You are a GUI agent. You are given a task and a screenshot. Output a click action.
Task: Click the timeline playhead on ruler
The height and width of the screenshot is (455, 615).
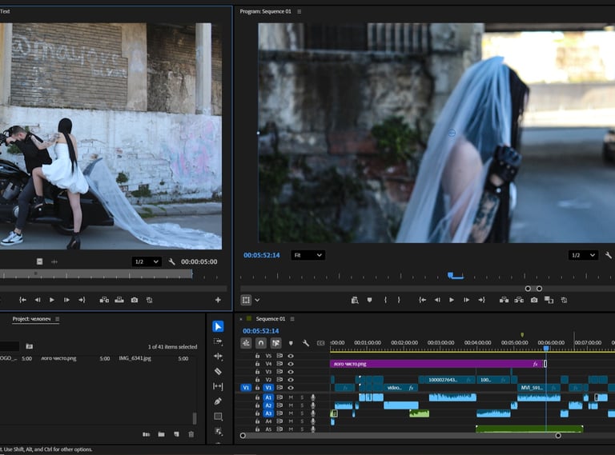coord(546,348)
